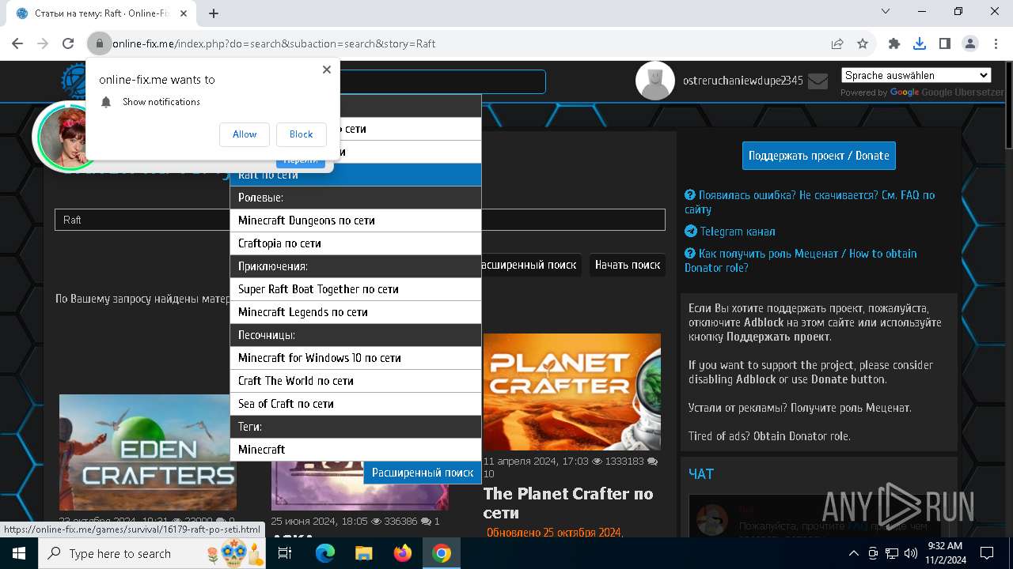
Task: Open the volume icon in system tray
Action: click(x=909, y=553)
